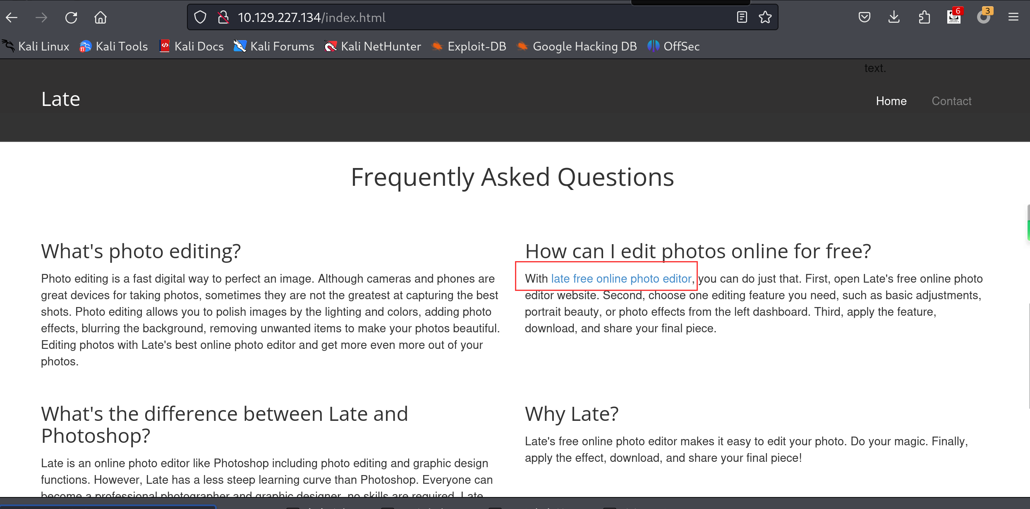Click the insecure connection padlock icon
This screenshot has width=1030, height=509.
click(223, 17)
